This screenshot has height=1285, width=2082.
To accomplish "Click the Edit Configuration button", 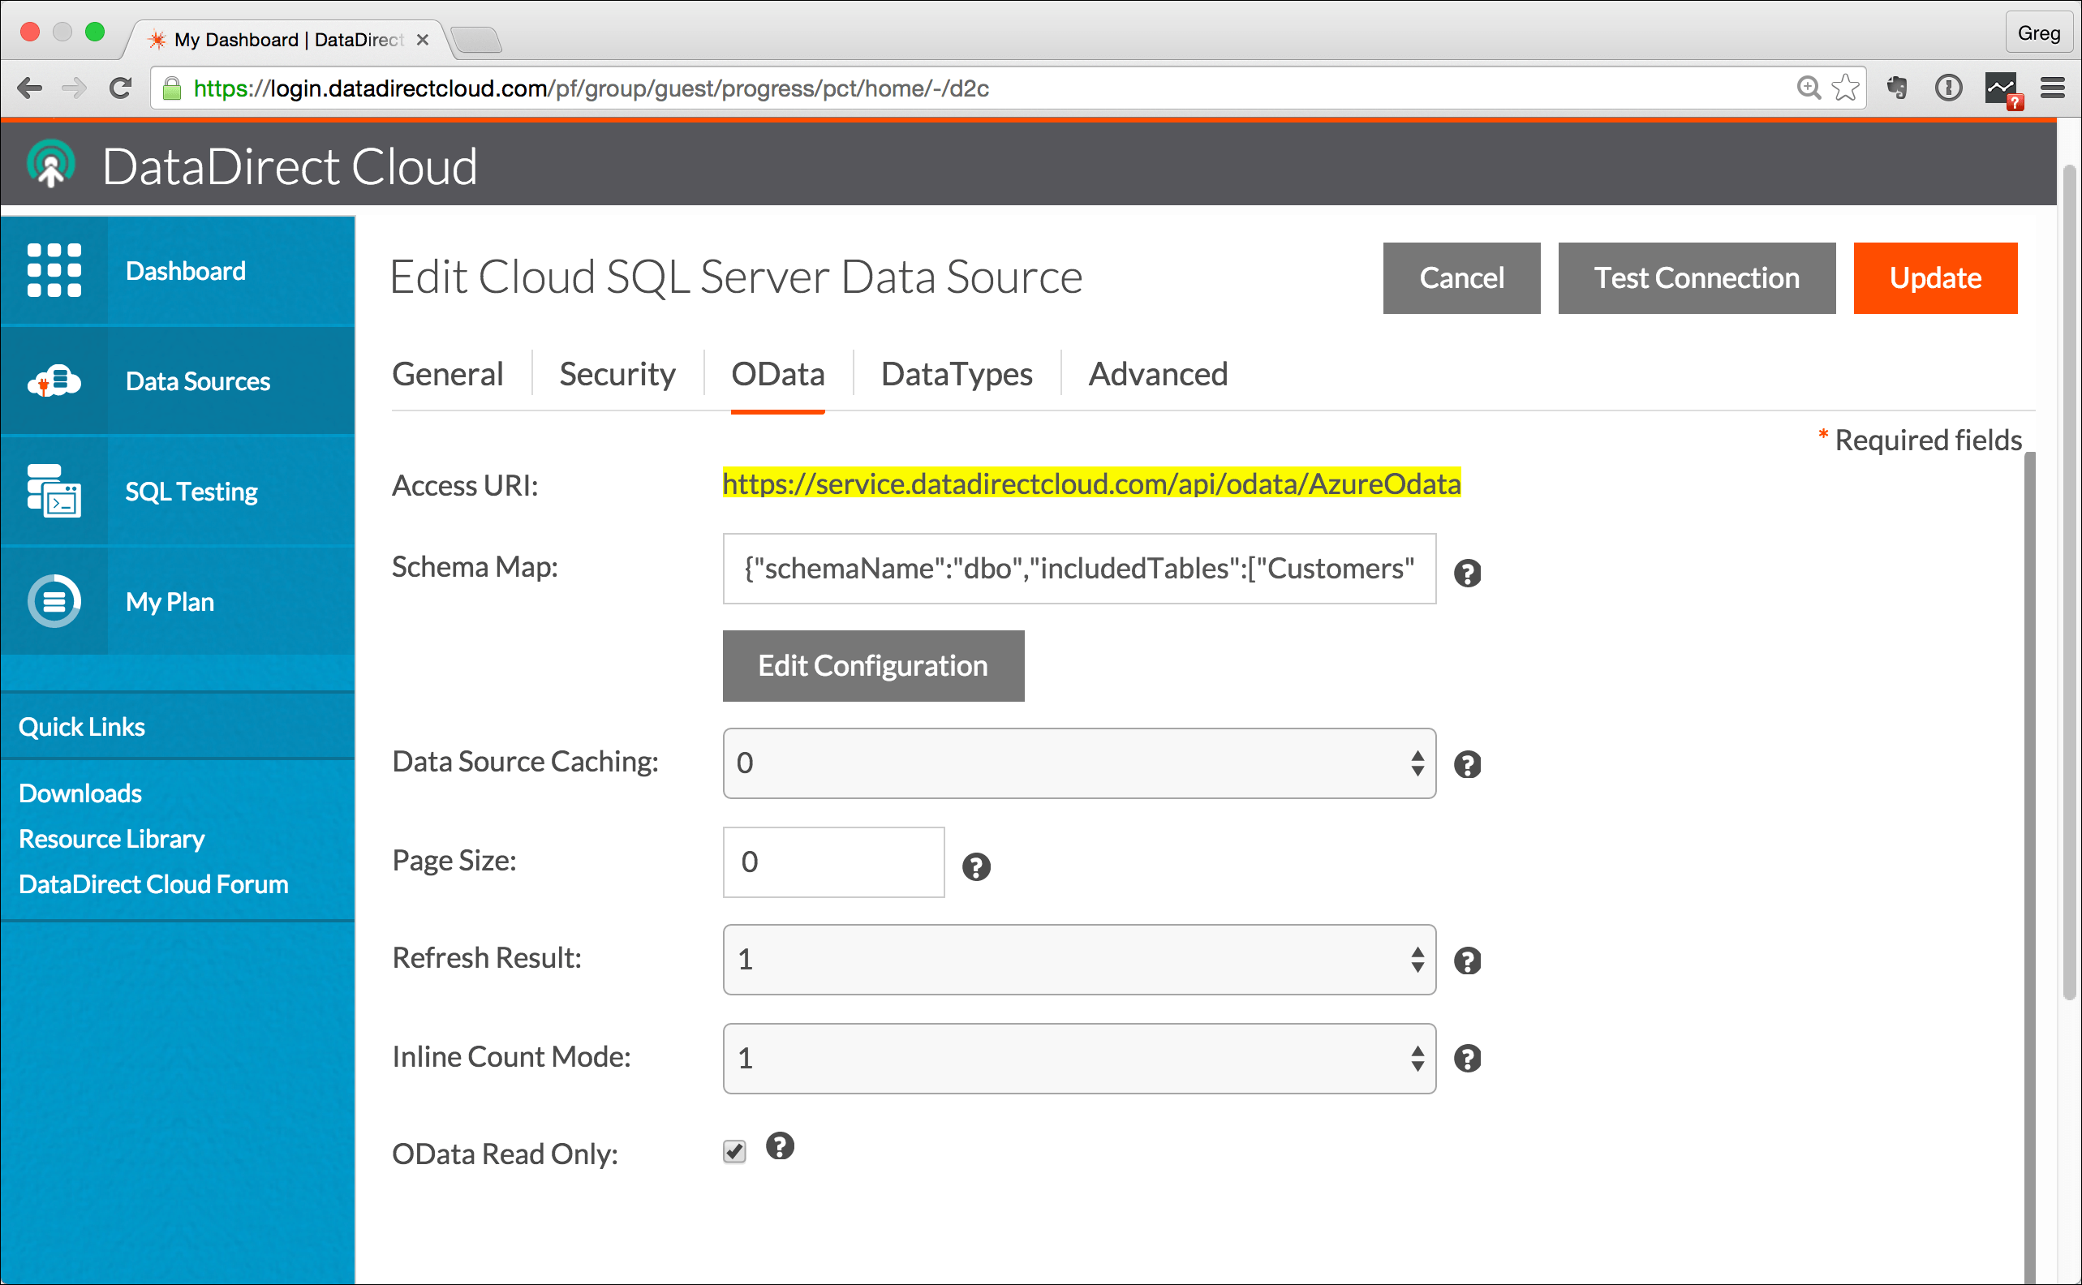I will tap(874, 665).
